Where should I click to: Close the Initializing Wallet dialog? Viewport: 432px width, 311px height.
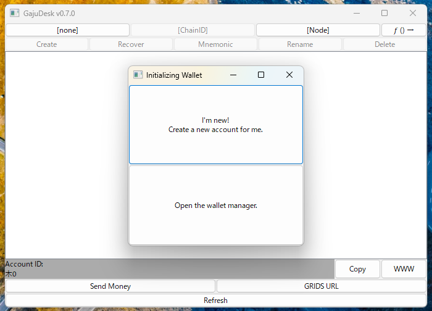[289, 75]
